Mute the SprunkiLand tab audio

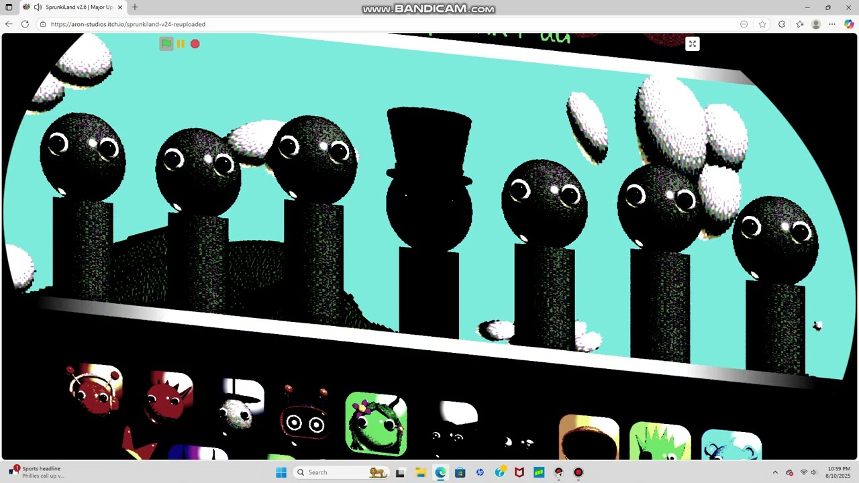click(38, 7)
